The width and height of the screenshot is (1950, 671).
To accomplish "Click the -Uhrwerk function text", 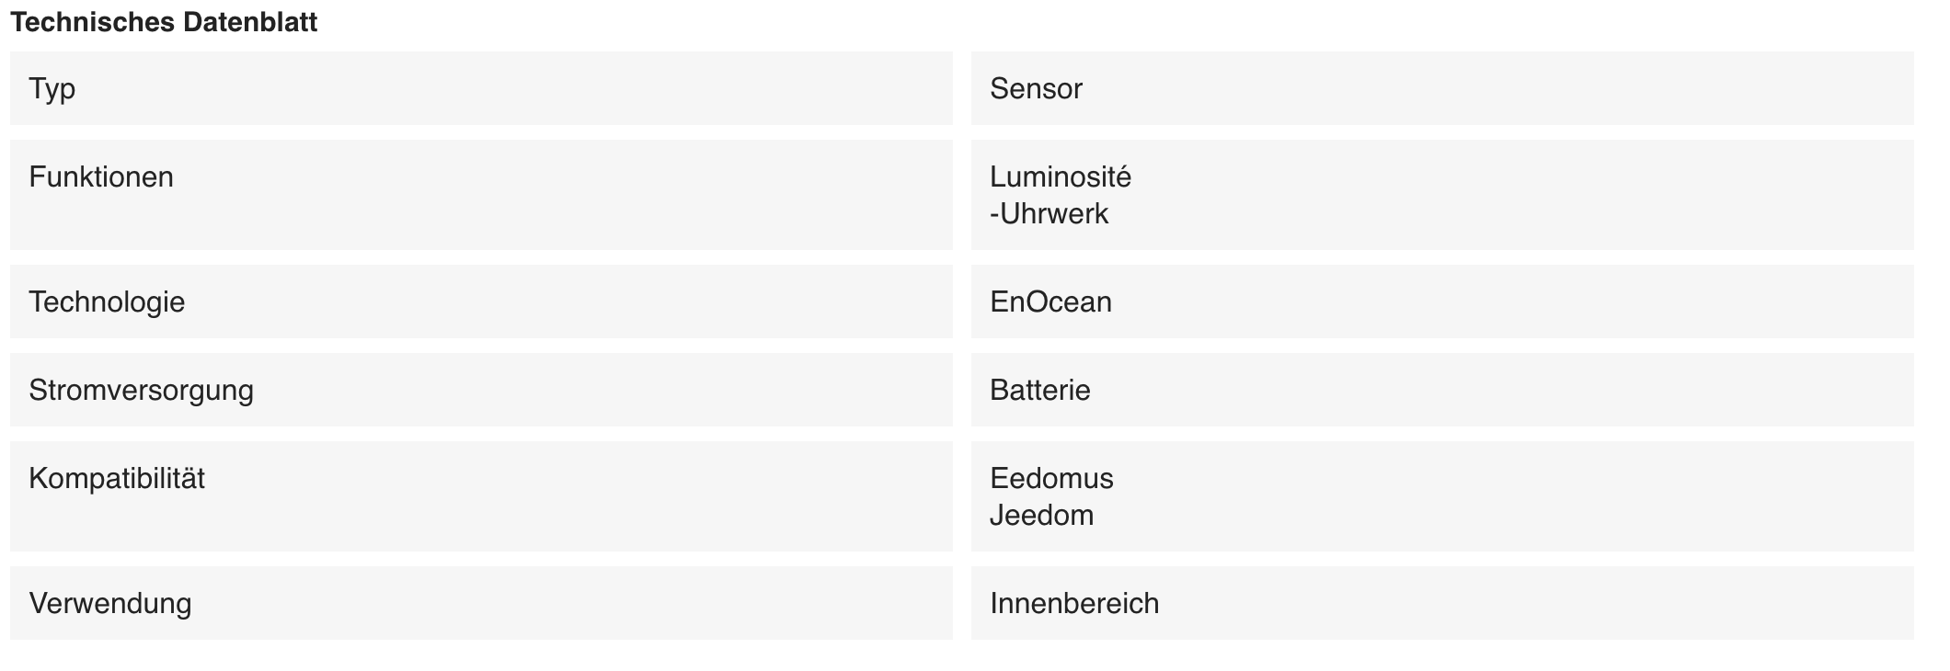I will [1050, 213].
